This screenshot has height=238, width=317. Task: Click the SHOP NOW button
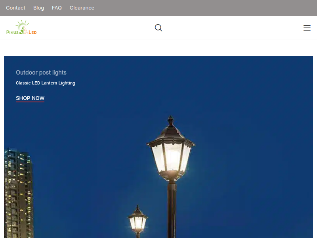coord(30,98)
